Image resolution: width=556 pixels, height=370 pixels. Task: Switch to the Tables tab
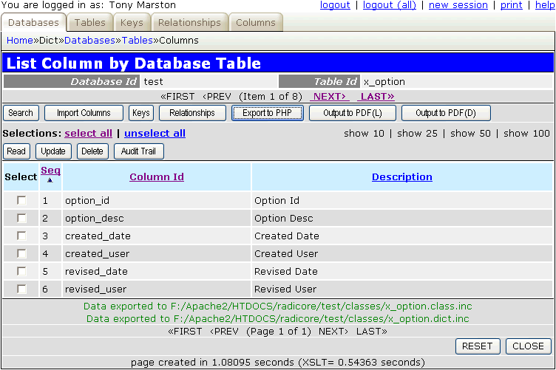pyautogui.click(x=90, y=23)
